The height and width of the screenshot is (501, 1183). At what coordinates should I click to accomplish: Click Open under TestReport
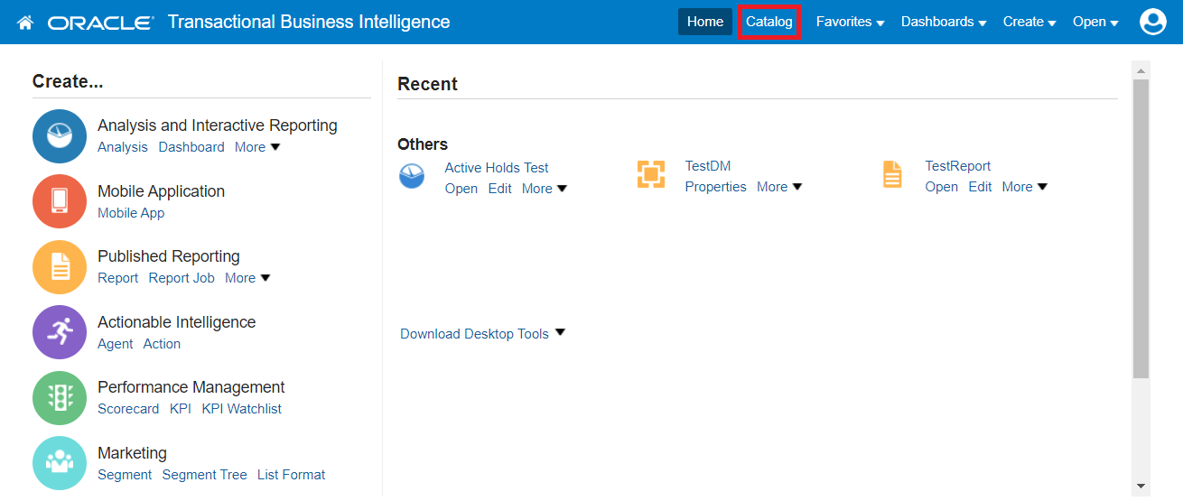point(942,187)
